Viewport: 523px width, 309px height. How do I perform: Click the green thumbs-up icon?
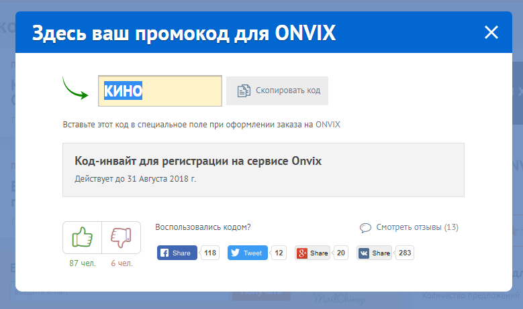click(82, 237)
